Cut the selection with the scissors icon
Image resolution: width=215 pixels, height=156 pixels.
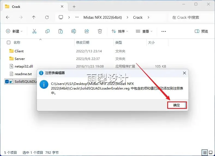(34, 31)
